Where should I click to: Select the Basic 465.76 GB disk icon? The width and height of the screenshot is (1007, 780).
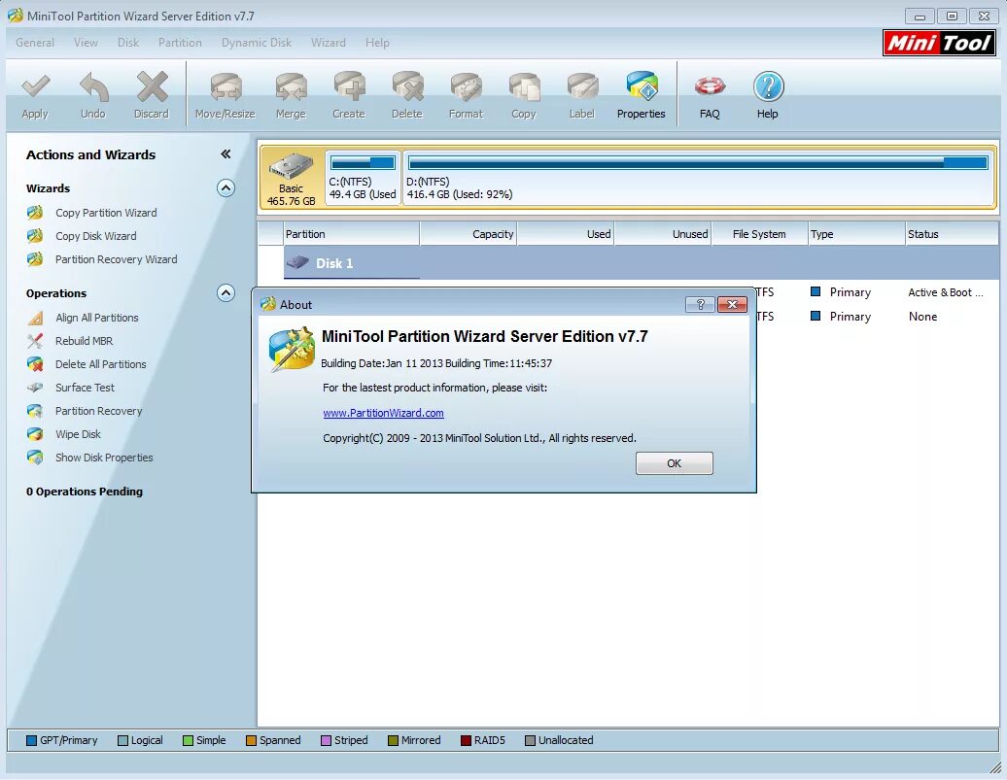292,178
